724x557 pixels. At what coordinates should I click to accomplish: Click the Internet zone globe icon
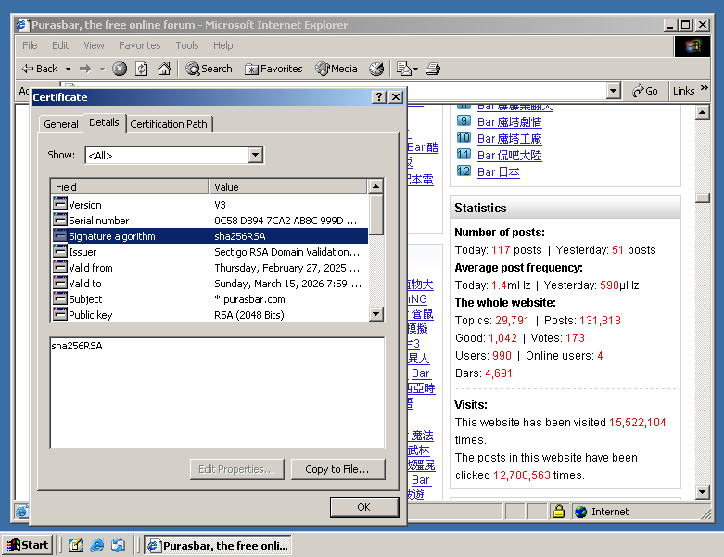[x=581, y=512]
